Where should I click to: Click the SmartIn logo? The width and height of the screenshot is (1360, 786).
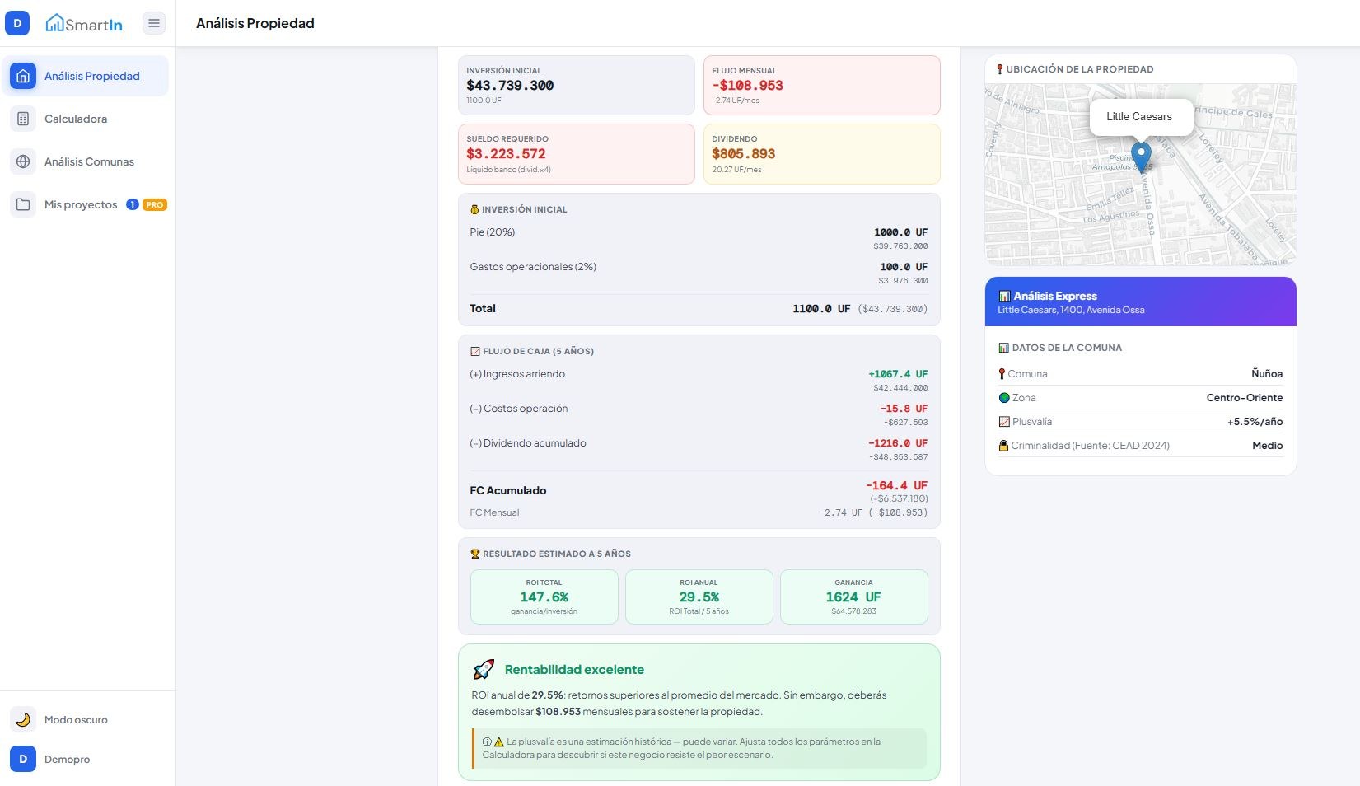tap(84, 23)
